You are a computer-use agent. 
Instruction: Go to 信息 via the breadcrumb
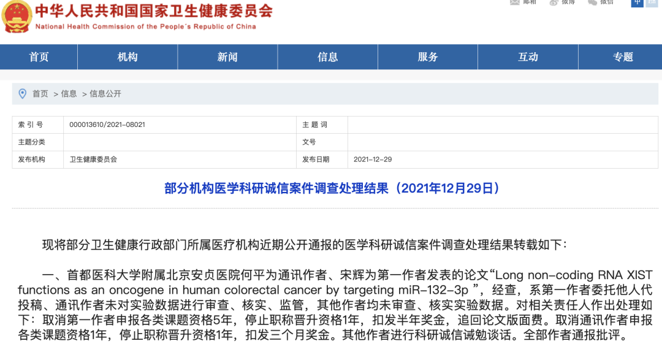pos(69,94)
